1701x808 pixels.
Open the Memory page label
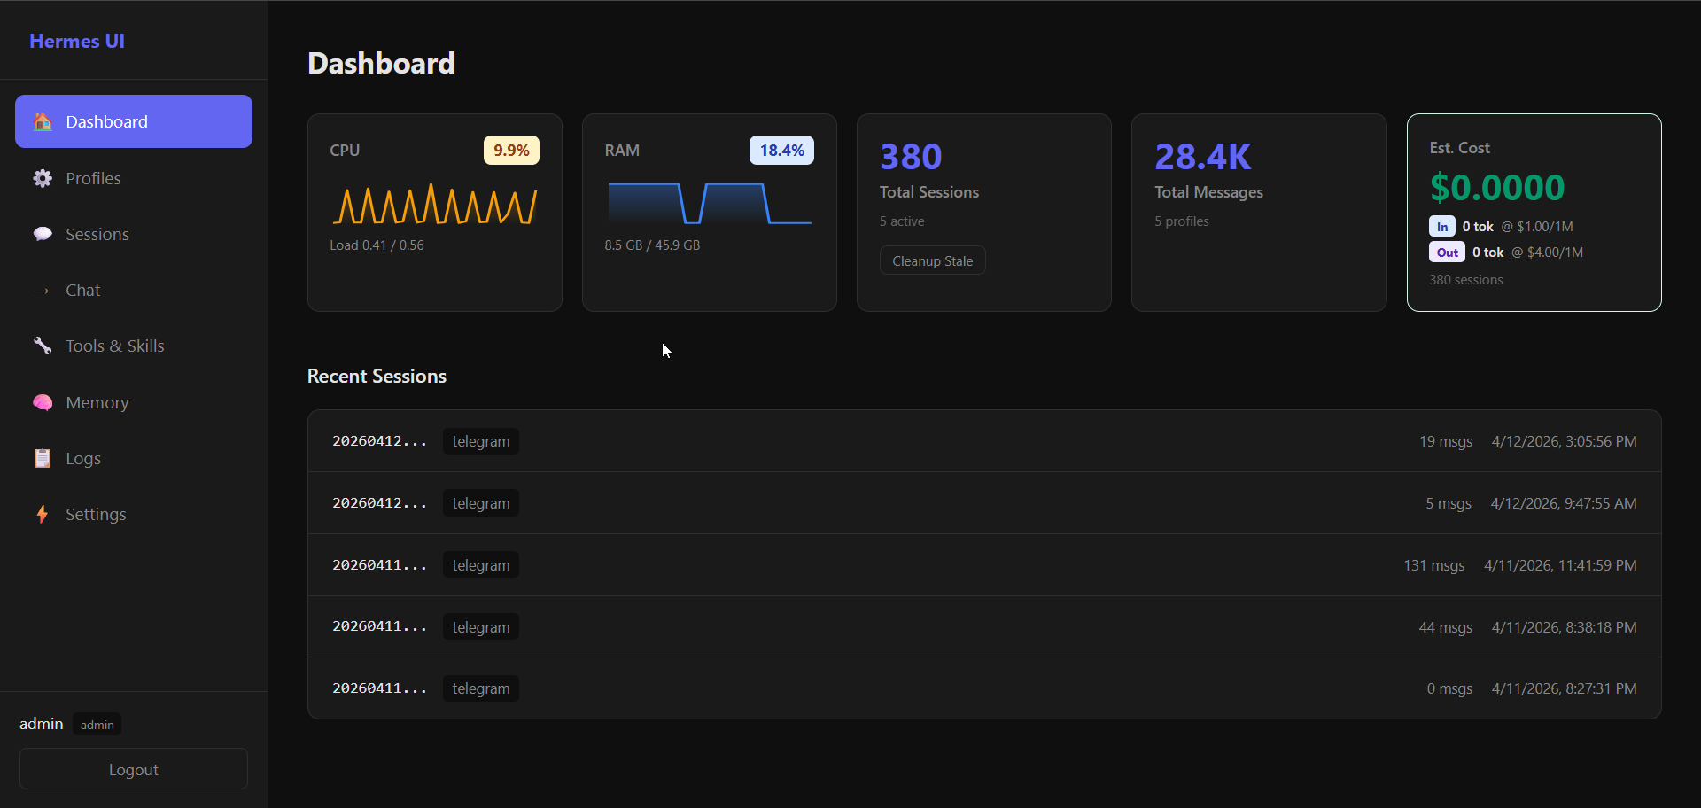[x=97, y=403]
